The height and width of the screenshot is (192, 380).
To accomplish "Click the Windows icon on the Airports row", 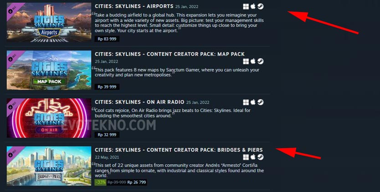I will point(246,6).
